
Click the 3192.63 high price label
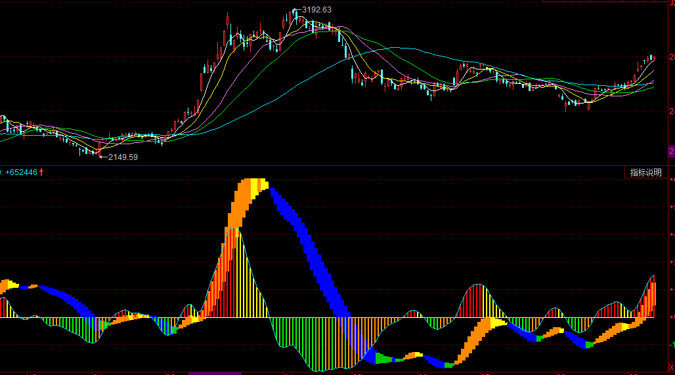pos(316,9)
